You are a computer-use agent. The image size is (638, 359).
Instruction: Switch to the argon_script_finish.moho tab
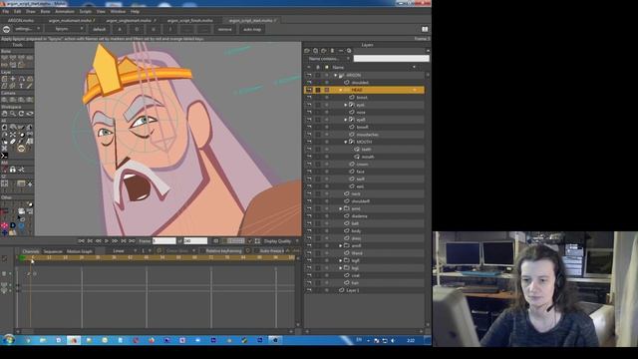(190, 20)
